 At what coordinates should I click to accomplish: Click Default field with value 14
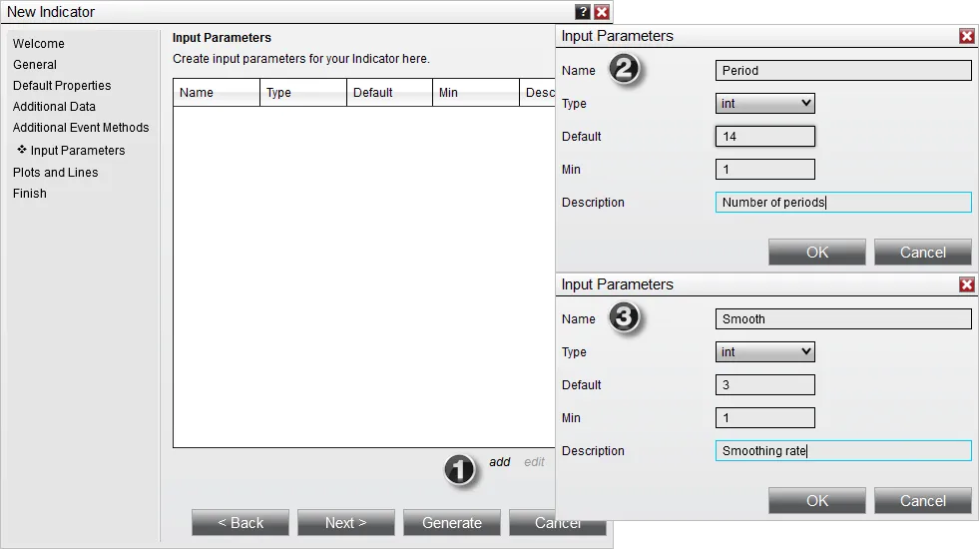764,137
